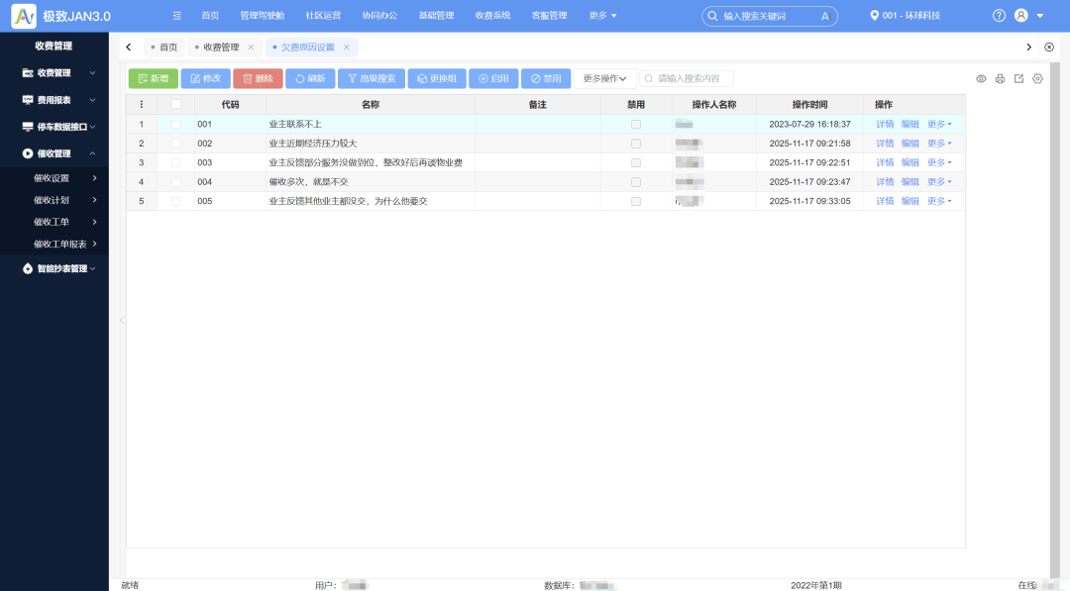Click the 基础管理 menu in the top bar

click(436, 15)
